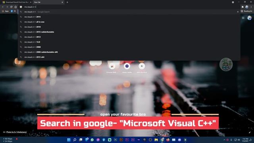Screen dimensions: 254x143
Task: Click the Customize Chrome pencil icon
Action: point(250,132)
